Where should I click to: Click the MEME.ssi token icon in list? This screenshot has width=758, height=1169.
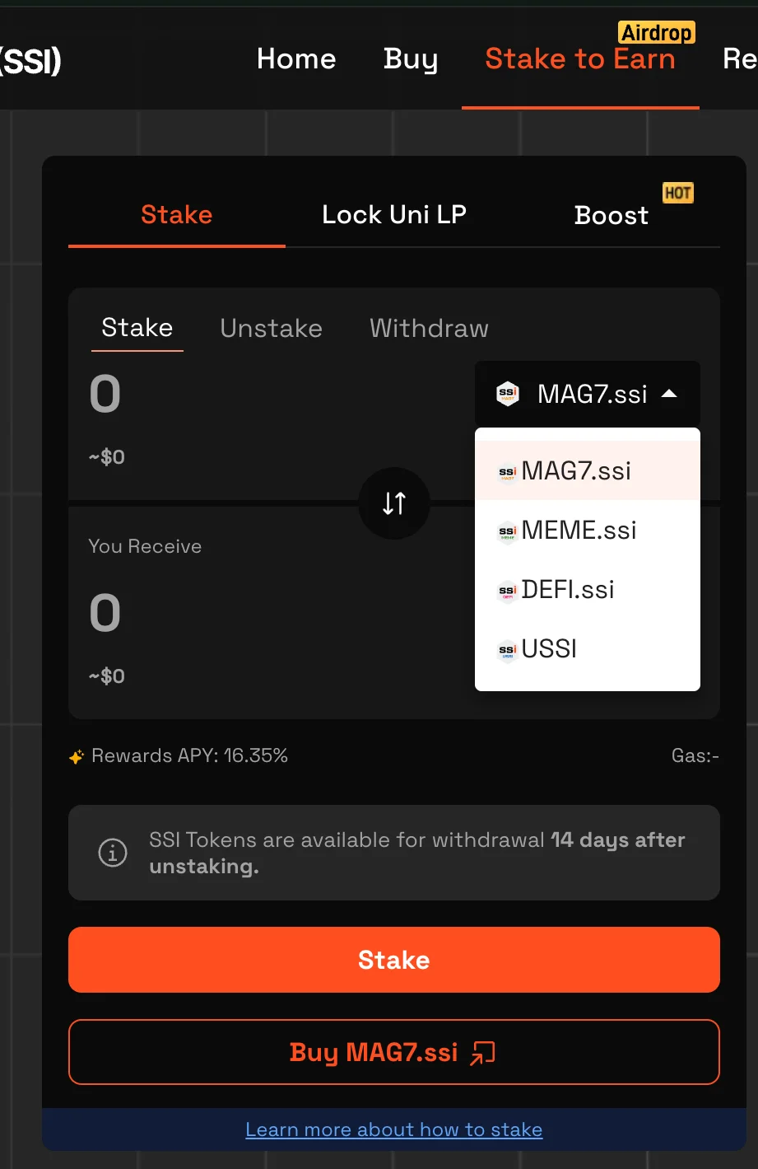(x=508, y=531)
